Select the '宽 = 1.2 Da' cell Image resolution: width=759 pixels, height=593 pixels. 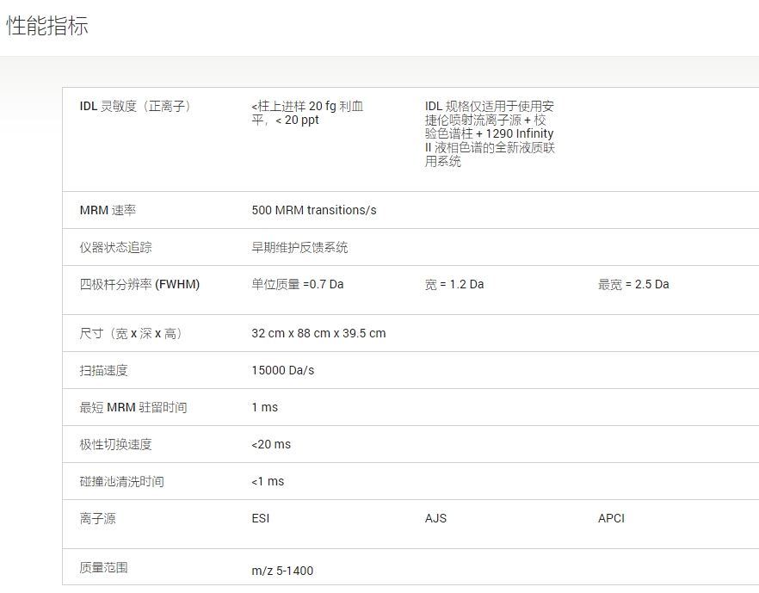(x=454, y=284)
